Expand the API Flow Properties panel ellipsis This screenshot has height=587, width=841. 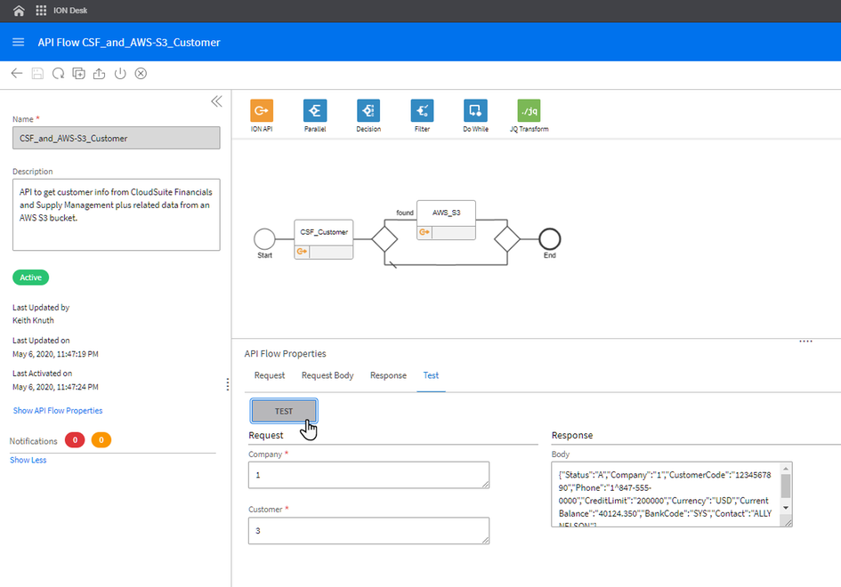tap(805, 340)
